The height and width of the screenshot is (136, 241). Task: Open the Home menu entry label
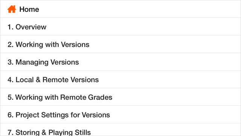pyautogui.click(x=29, y=9)
